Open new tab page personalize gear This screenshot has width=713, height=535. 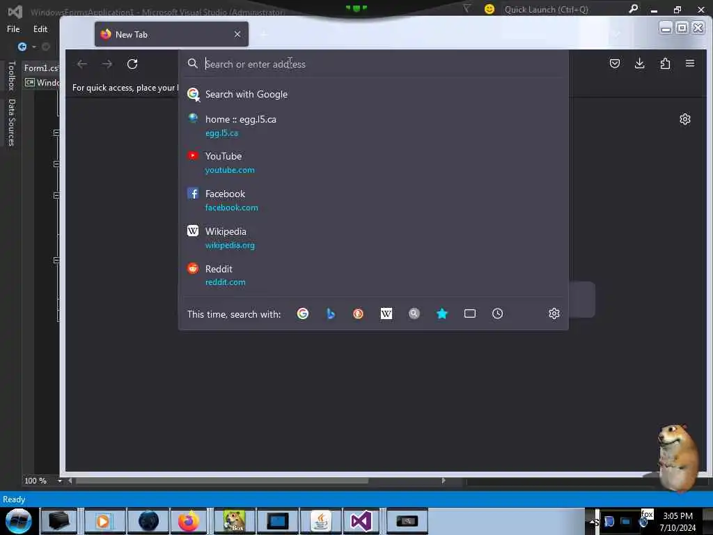(x=685, y=119)
